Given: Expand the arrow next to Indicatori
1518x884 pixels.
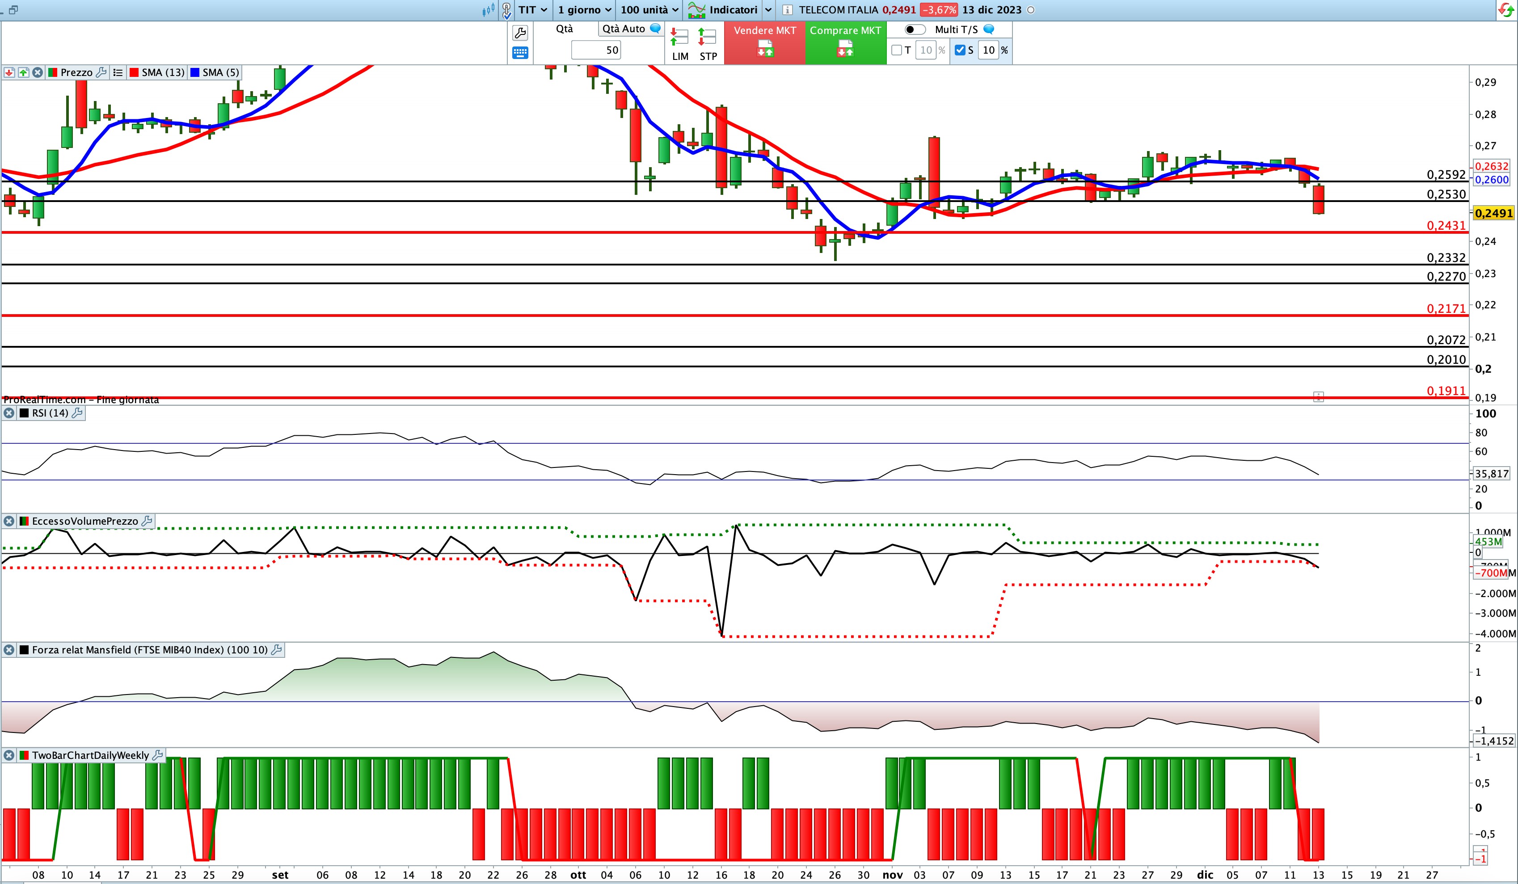Looking at the screenshot, I should point(768,10).
